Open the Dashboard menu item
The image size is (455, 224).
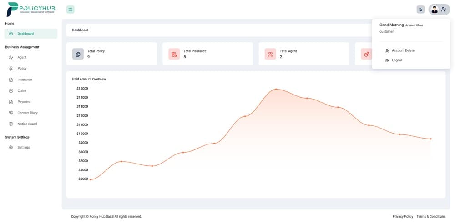(25, 34)
